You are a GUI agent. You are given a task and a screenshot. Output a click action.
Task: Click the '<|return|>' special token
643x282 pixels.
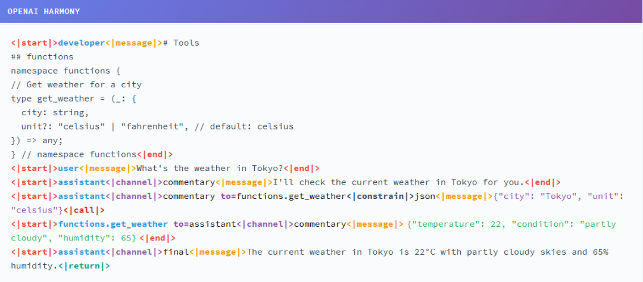(89, 266)
